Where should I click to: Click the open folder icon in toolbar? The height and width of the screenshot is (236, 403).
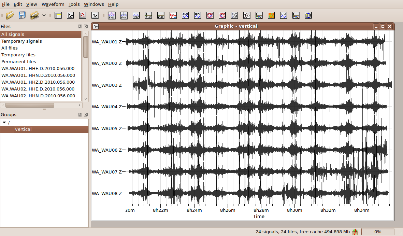pos(10,15)
